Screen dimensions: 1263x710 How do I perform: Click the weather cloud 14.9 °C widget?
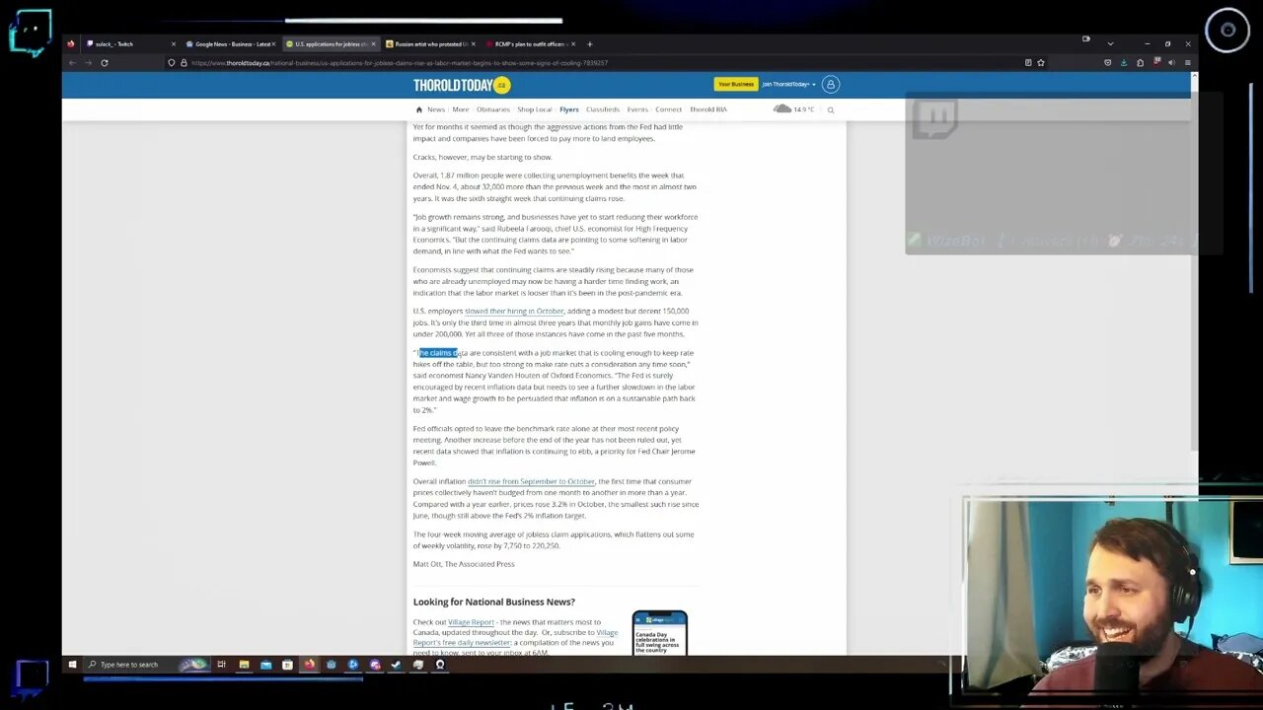click(794, 108)
